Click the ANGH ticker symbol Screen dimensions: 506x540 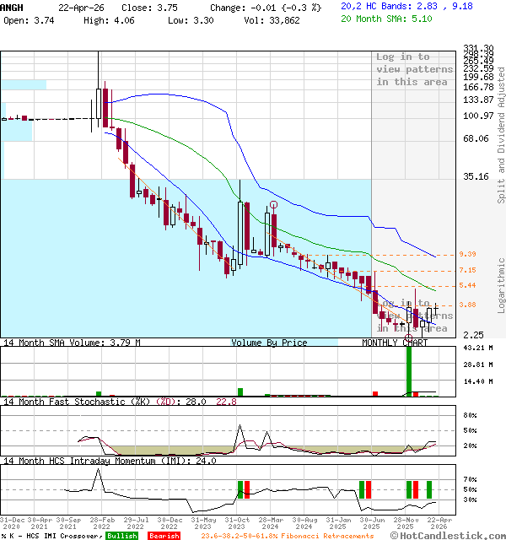point(13,7)
